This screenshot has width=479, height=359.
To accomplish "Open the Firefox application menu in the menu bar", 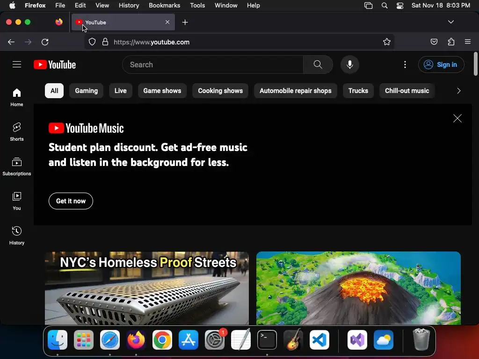I will pos(35,5).
